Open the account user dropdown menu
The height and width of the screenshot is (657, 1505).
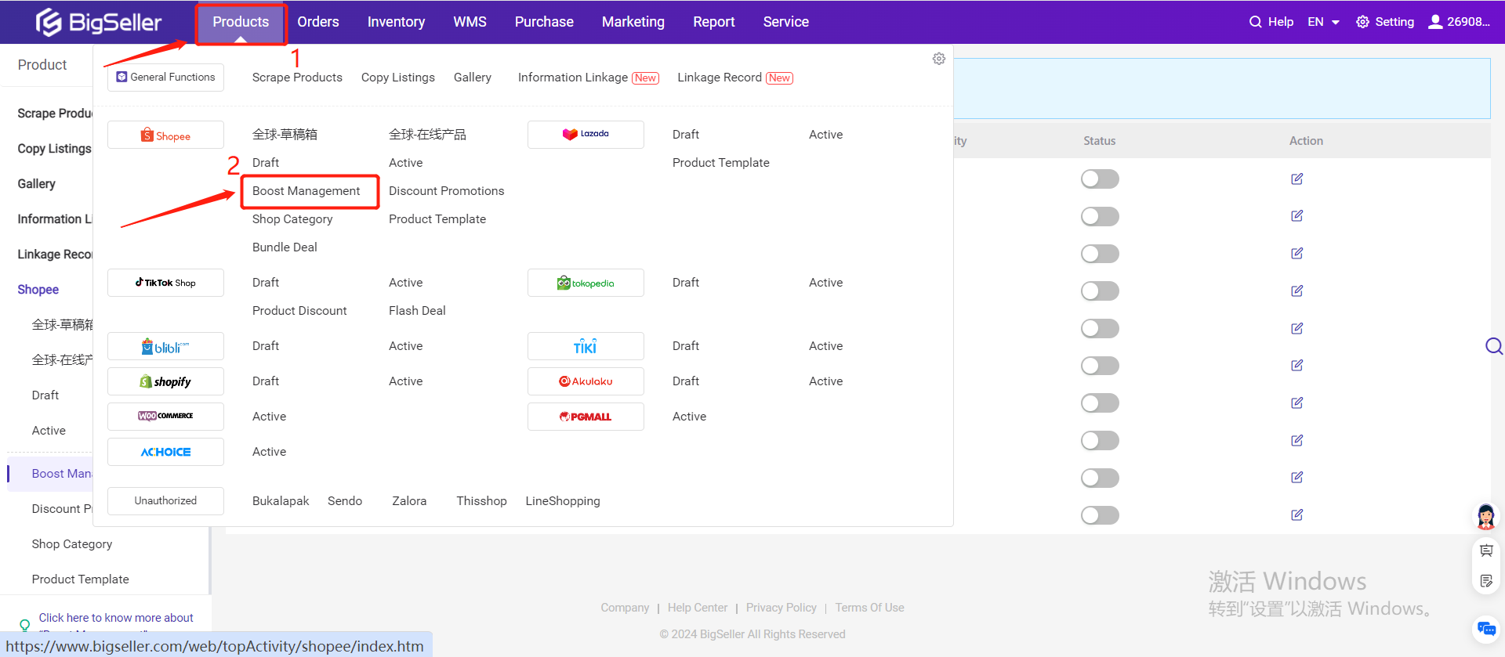[x=1459, y=22]
